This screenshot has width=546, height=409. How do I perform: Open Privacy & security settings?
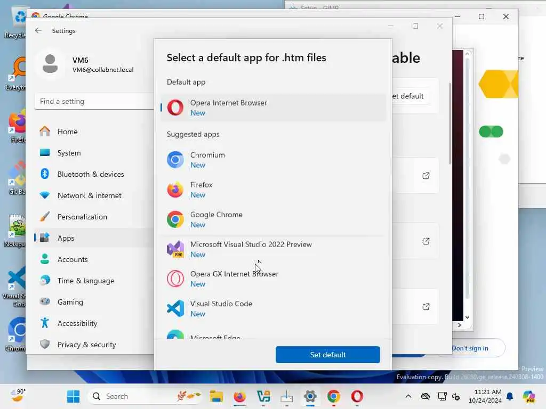tap(94, 345)
